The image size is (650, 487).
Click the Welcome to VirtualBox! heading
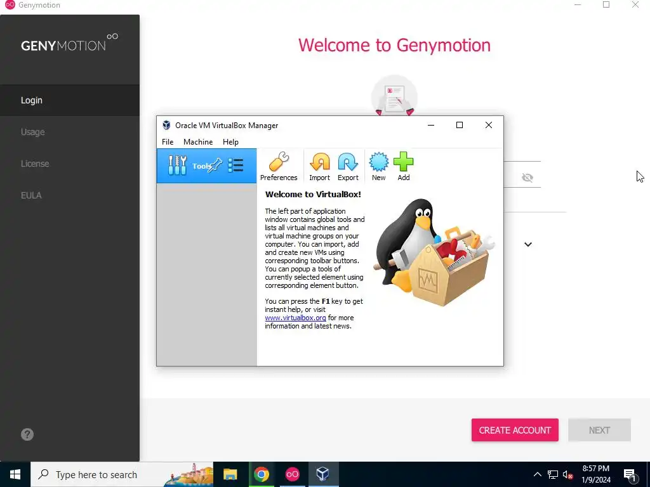pos(313,194)
